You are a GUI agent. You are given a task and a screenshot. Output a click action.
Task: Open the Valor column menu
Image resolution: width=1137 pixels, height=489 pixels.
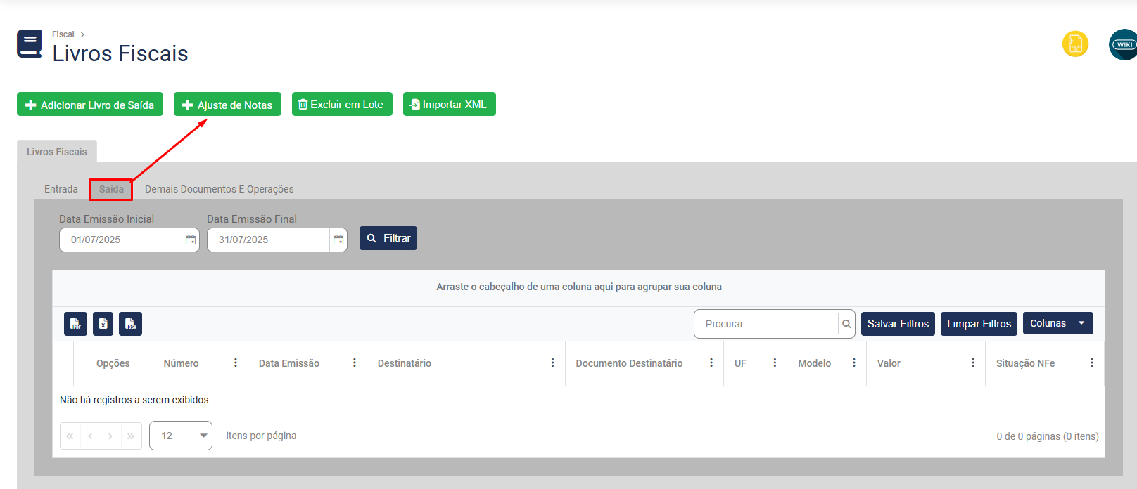(x=973, y=363)
